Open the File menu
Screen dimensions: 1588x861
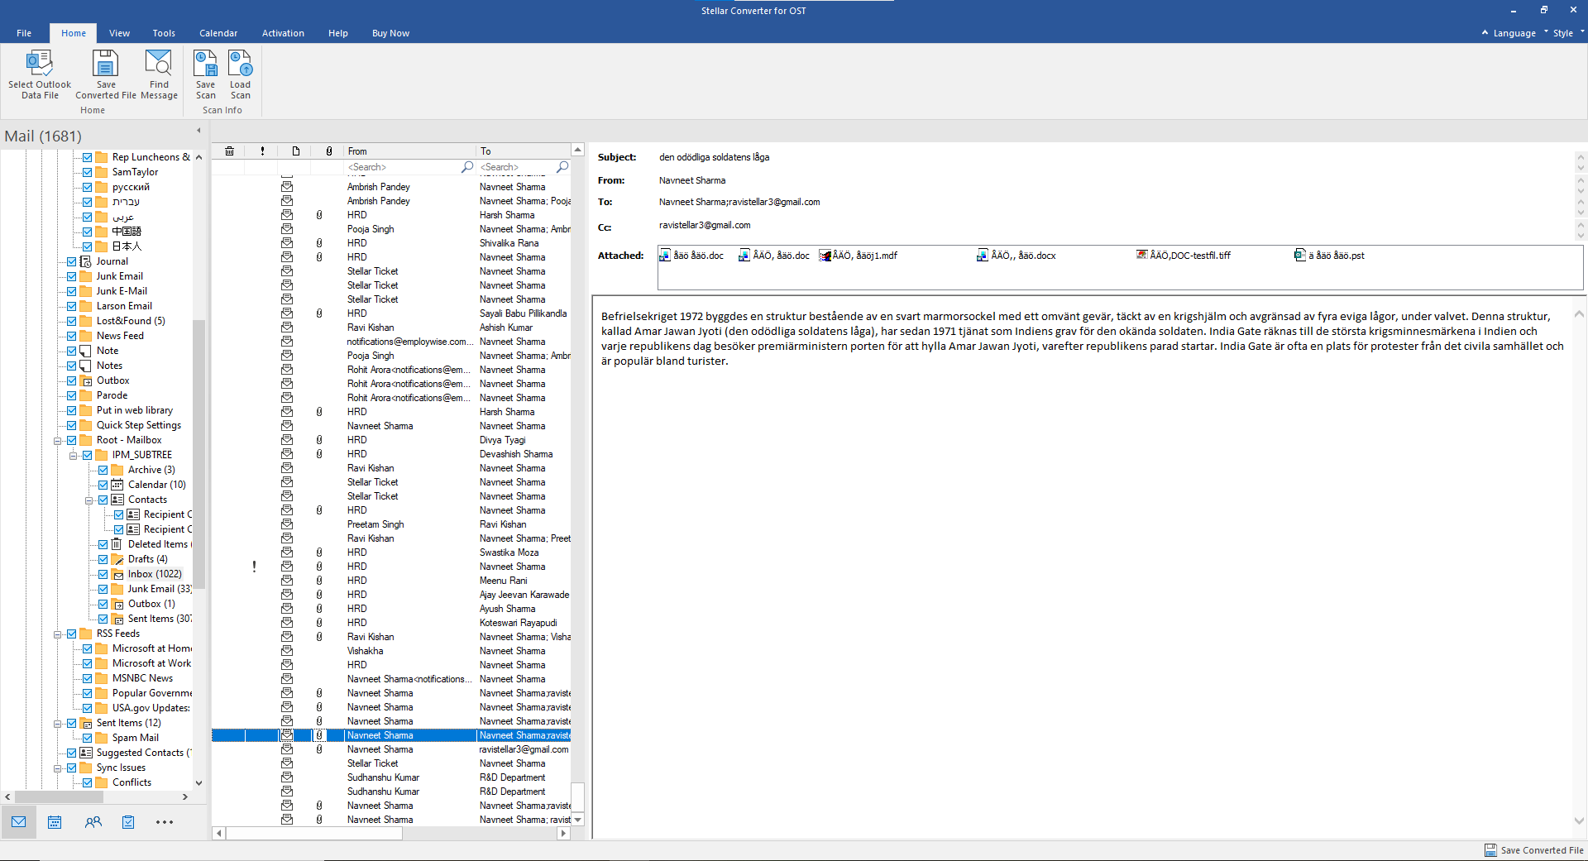[x=24, y=33]
